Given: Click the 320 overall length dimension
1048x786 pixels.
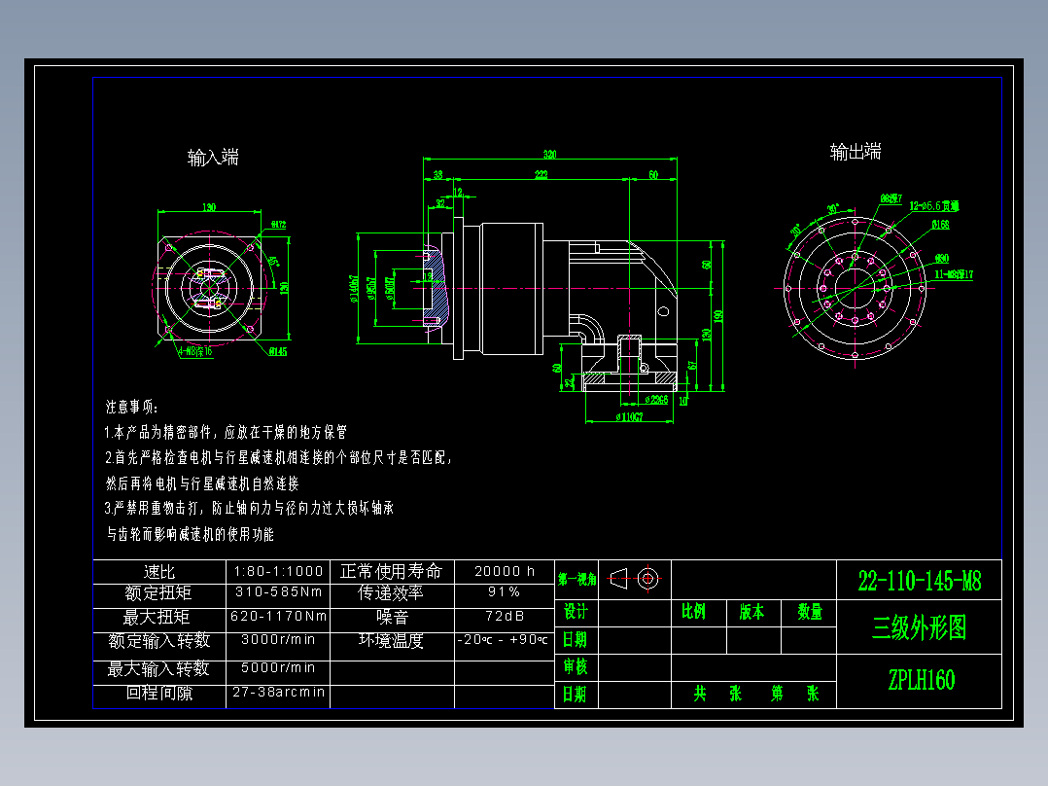Looking at the screenshot, I should click(x=549, y=153).
